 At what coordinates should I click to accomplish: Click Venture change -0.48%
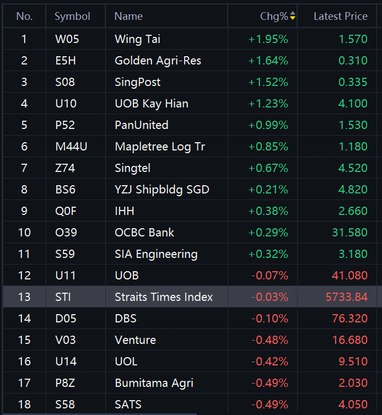click(x=270, y=340)
